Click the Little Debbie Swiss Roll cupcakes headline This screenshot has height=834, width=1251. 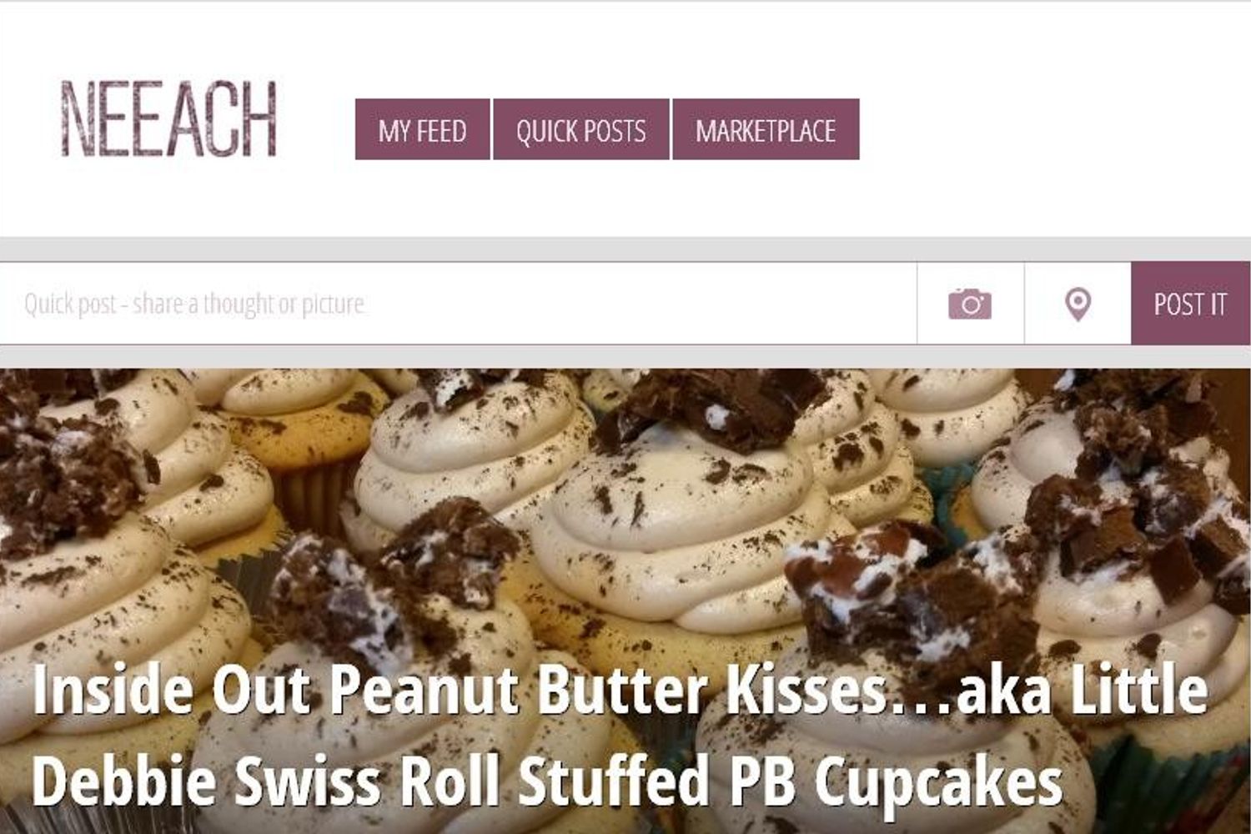tap(619, 735)
